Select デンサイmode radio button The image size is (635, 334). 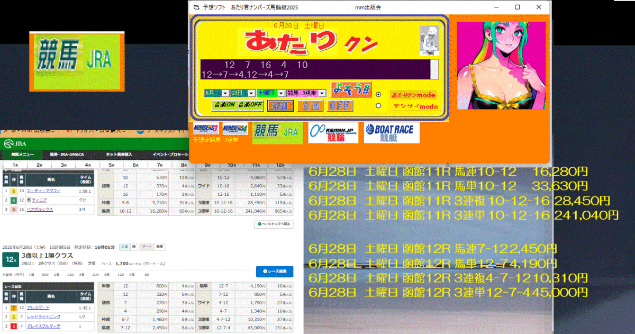click(x=378, y=106)
